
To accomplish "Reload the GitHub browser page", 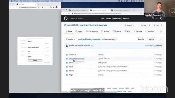I will tap(69, 13).
